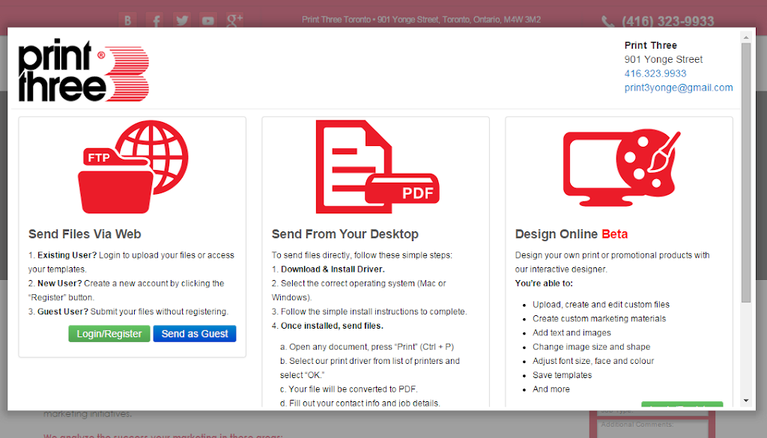767x438 pixels.
Task: Click 'Add text and images' bullet
Action: (572, 333)
